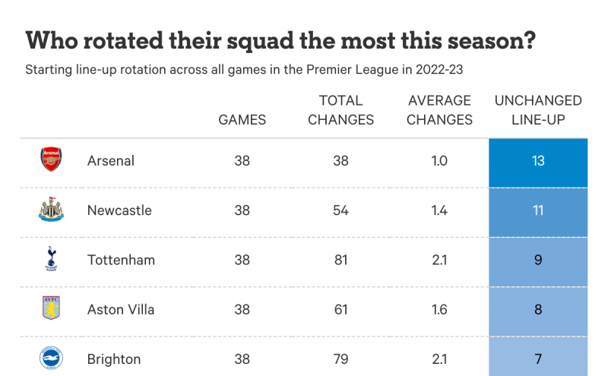Click Aston Villa's average changes value 1.6
Viewport: 608px width, 376px height.
[x=439, y=309]
